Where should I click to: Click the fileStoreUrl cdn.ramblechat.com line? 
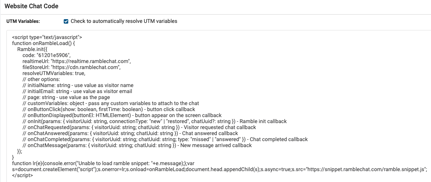point(72,67)
